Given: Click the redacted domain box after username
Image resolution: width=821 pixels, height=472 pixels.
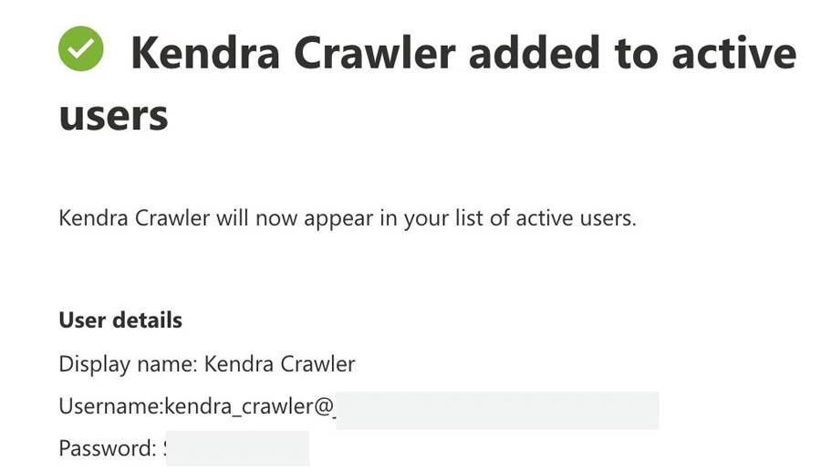Looking at the screenshot, I should click(x=497, y=410).
